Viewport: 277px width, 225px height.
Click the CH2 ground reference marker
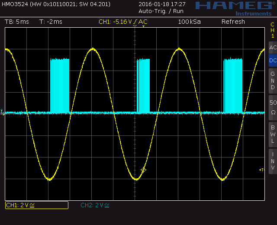[x=2, y=112]
